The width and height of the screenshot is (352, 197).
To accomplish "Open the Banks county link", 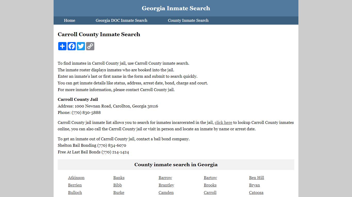I will (x=119, y=178).
